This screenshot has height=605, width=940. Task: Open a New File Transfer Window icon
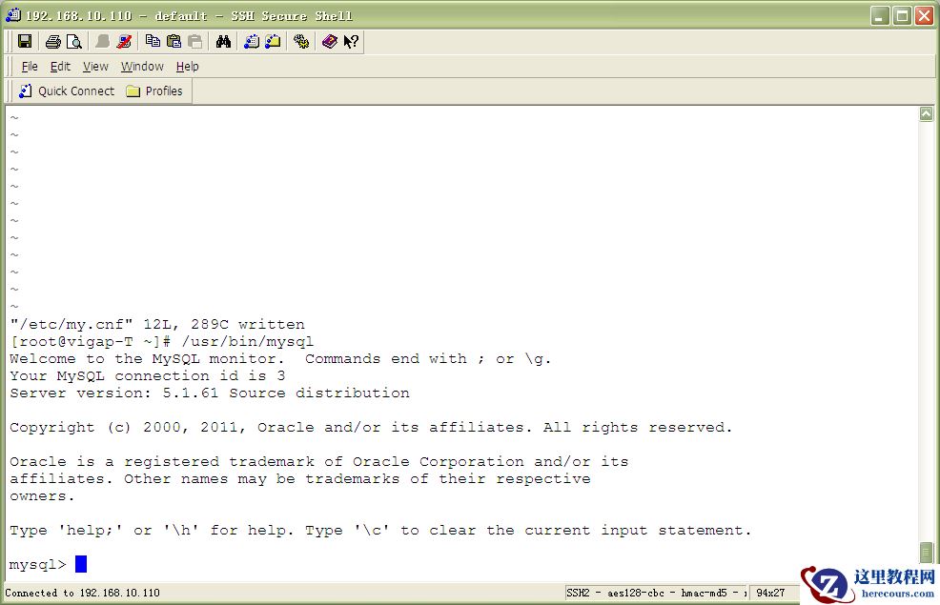pos(273,41)
